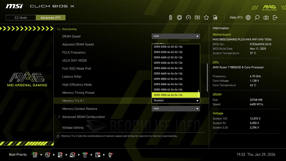Click the preset list scrollbar thumb
This screenshot has width=286, height=161.
tap(198, 94)
